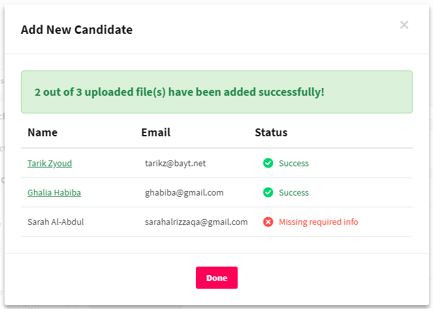Click the Email column header

[155, 132]
